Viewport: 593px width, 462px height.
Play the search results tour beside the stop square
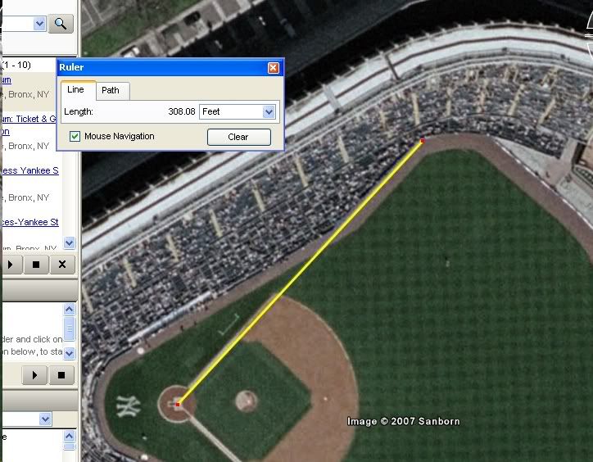coord(11,265)
